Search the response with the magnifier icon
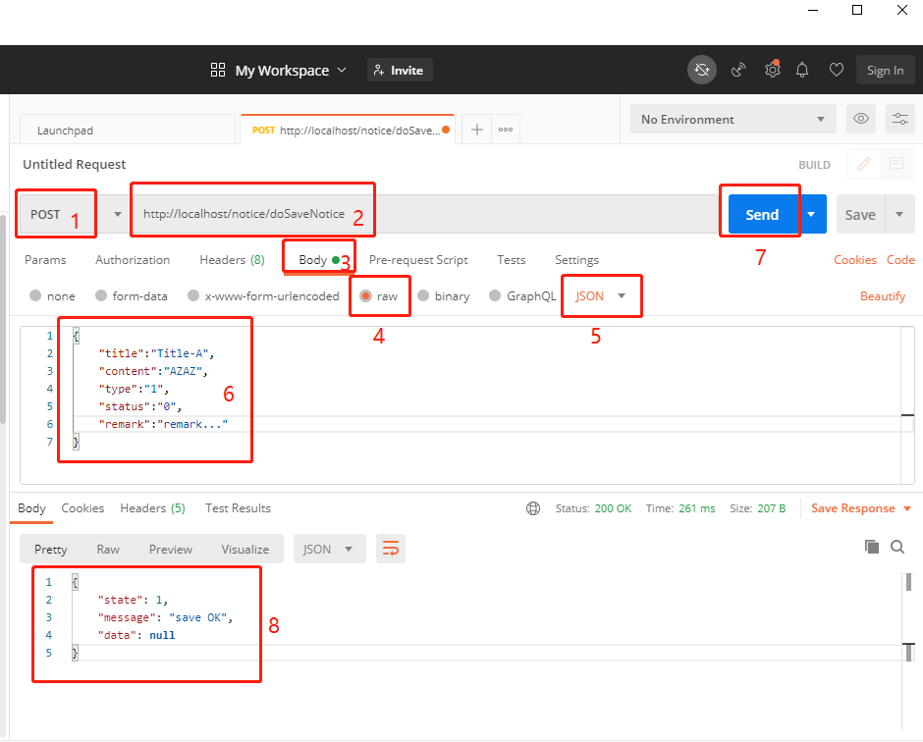This screenshot has height=742, width=923. click(x=897, y=548)
